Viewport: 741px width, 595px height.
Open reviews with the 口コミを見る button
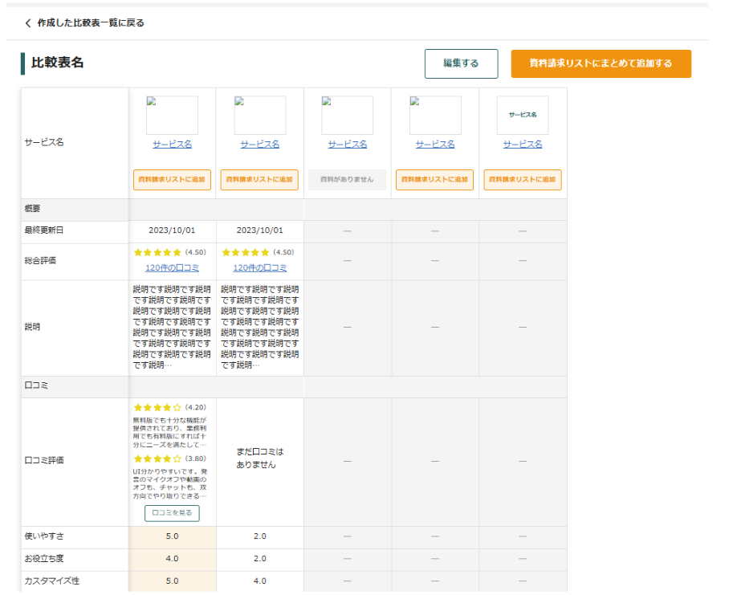tap(172, 513)
